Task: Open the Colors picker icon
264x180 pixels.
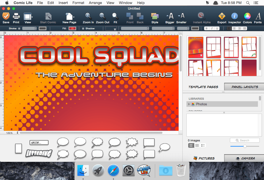Action: [x=247, y=16]
